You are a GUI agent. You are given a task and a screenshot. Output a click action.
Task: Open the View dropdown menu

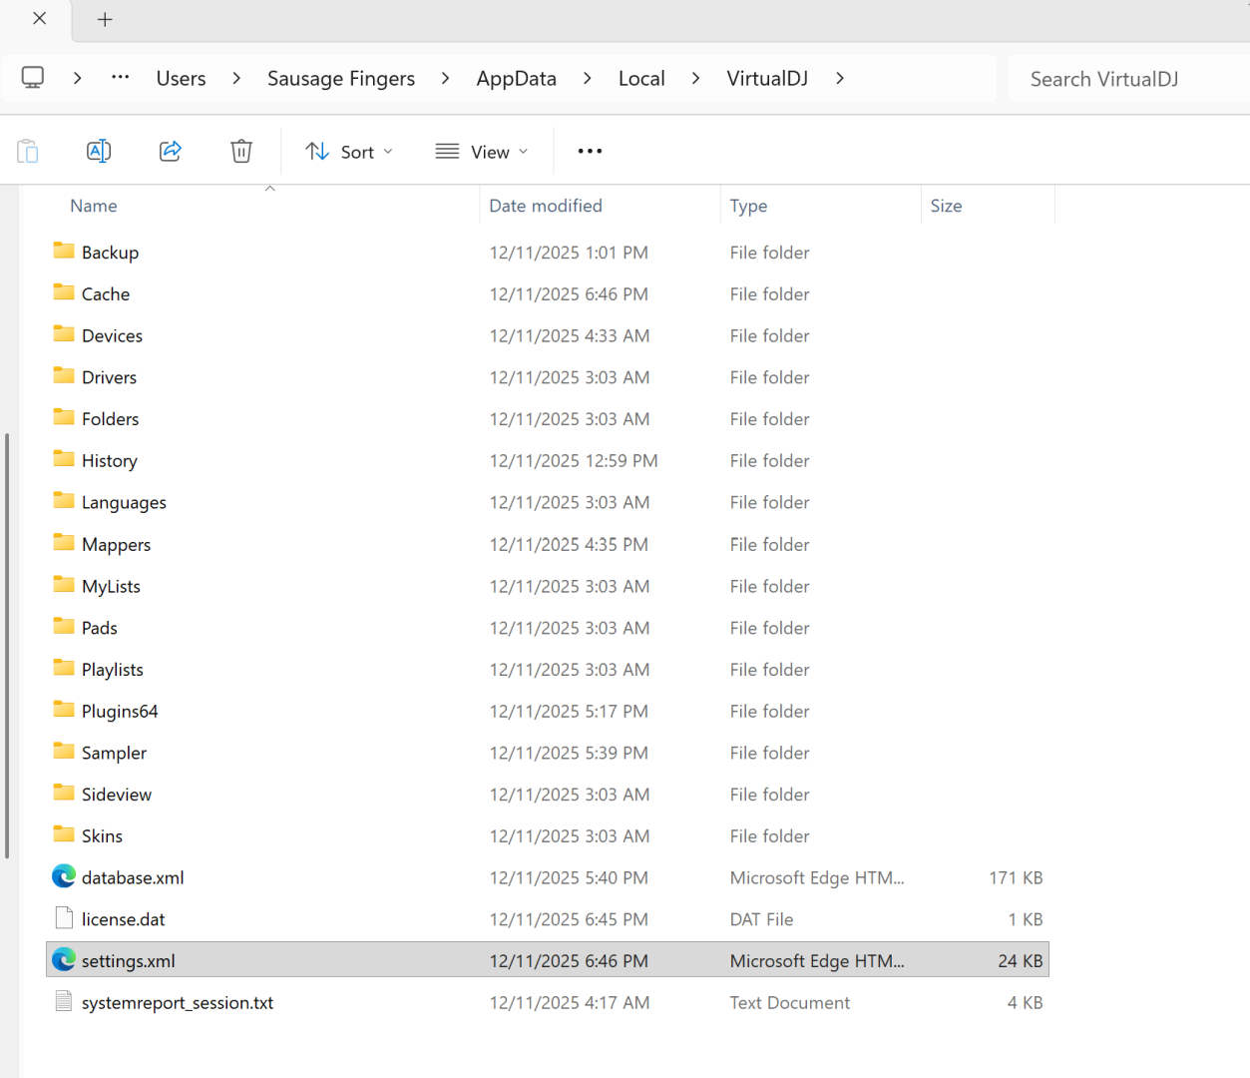tap(482, 152)
